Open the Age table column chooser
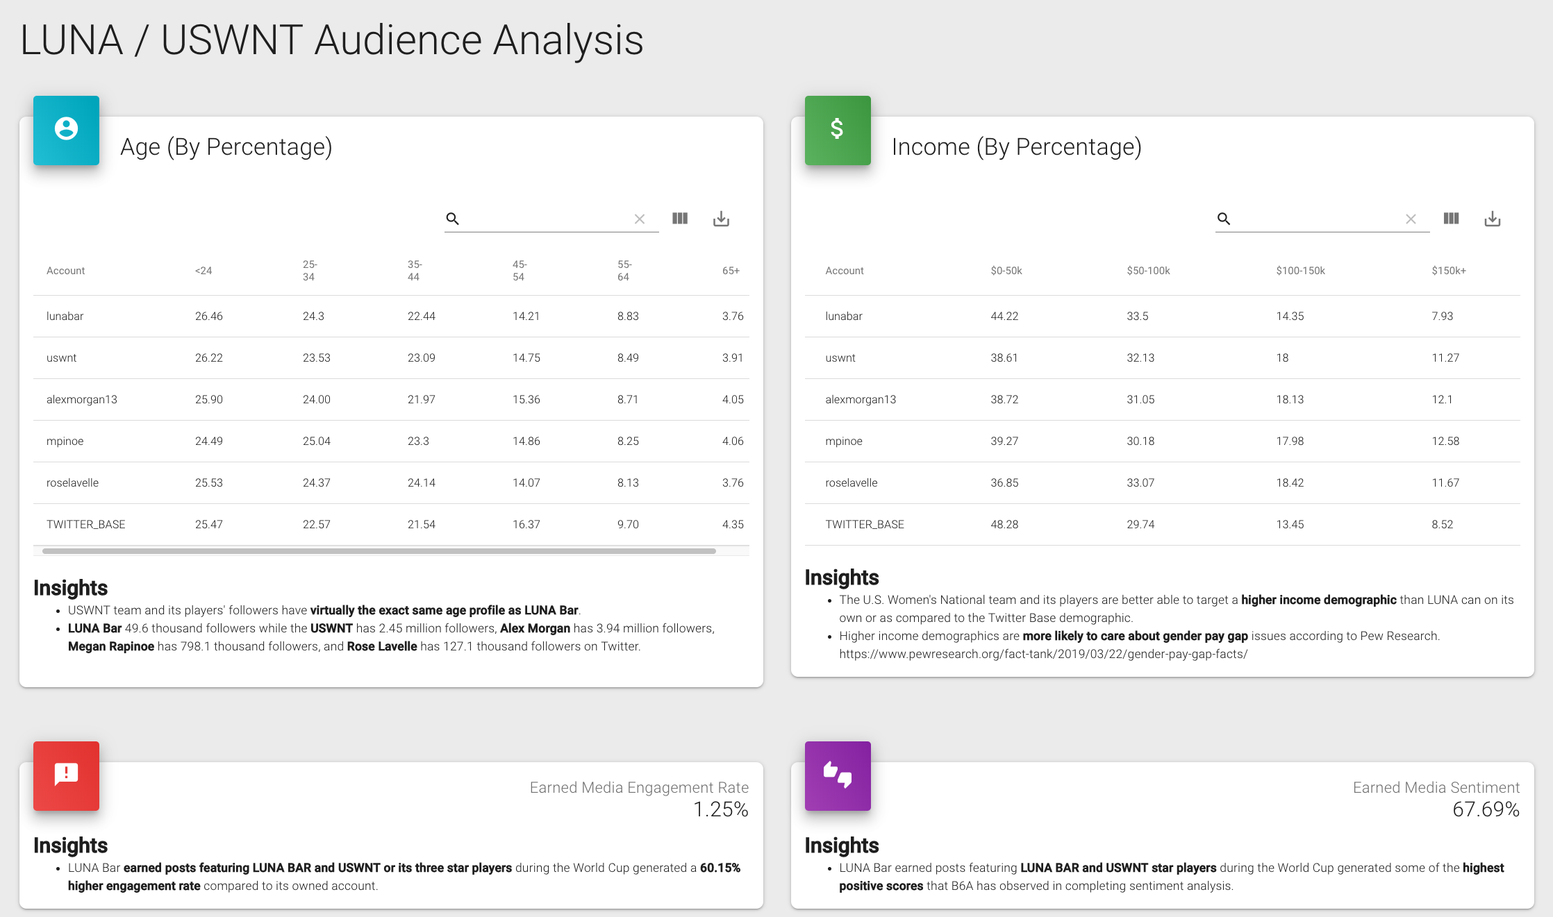 (x=680, y=219)
